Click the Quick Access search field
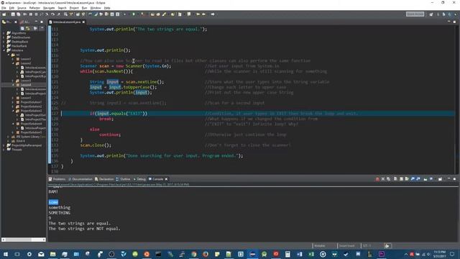 pos(415,14)
